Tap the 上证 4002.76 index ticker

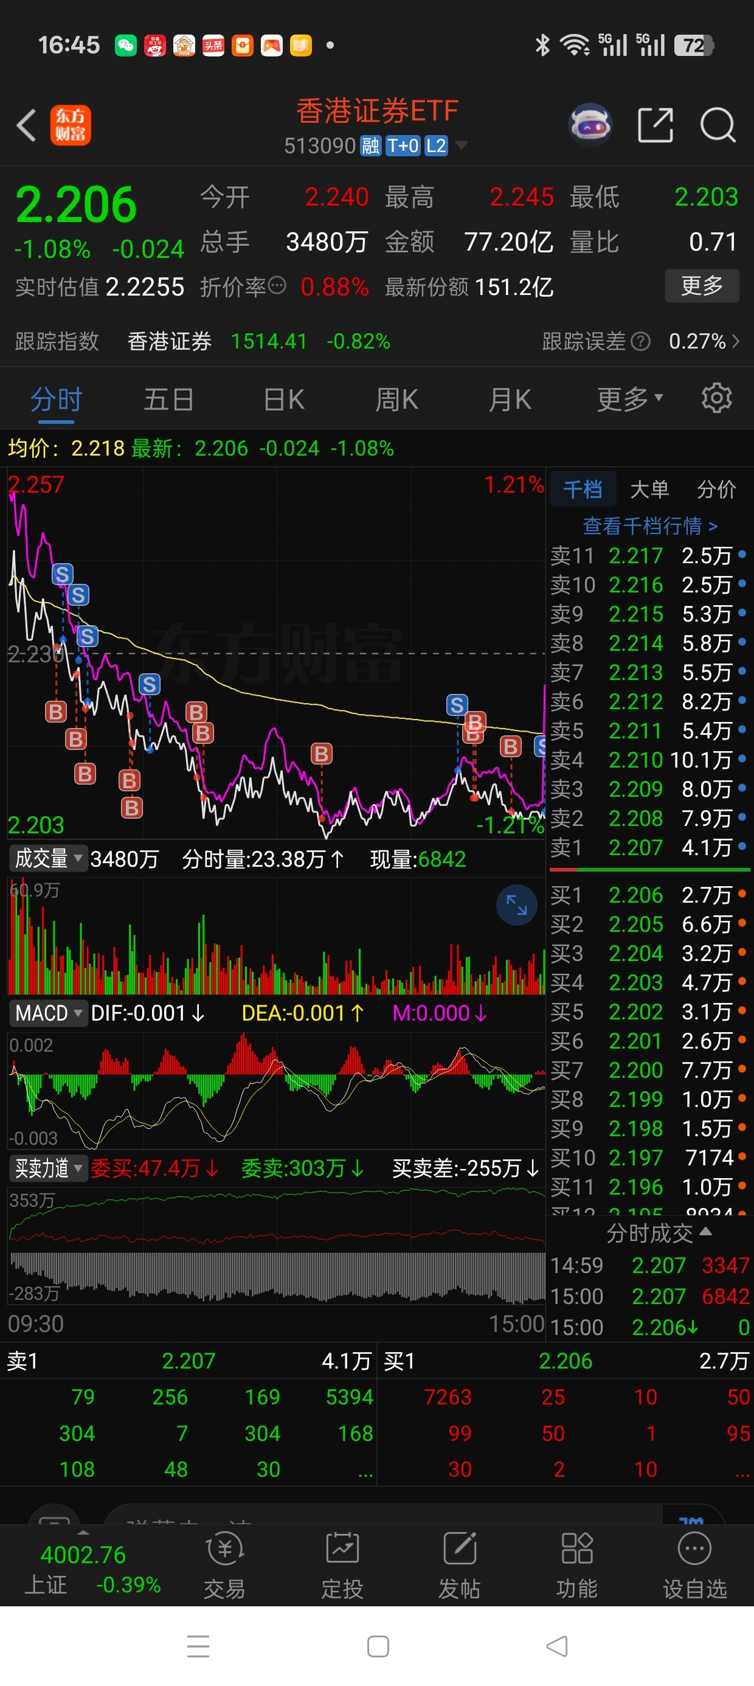[x=92, y=1569]
